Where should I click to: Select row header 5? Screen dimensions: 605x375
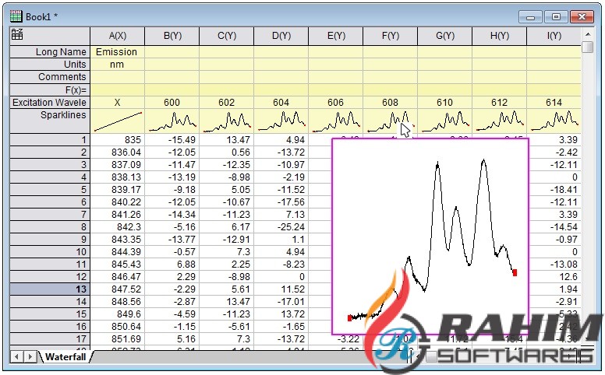(50, 189)
